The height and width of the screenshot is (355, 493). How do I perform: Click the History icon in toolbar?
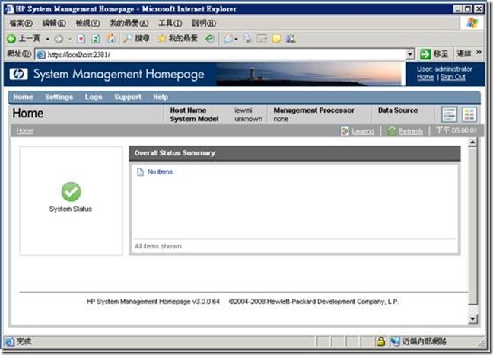pyautogui.click(x=210, y=38)
